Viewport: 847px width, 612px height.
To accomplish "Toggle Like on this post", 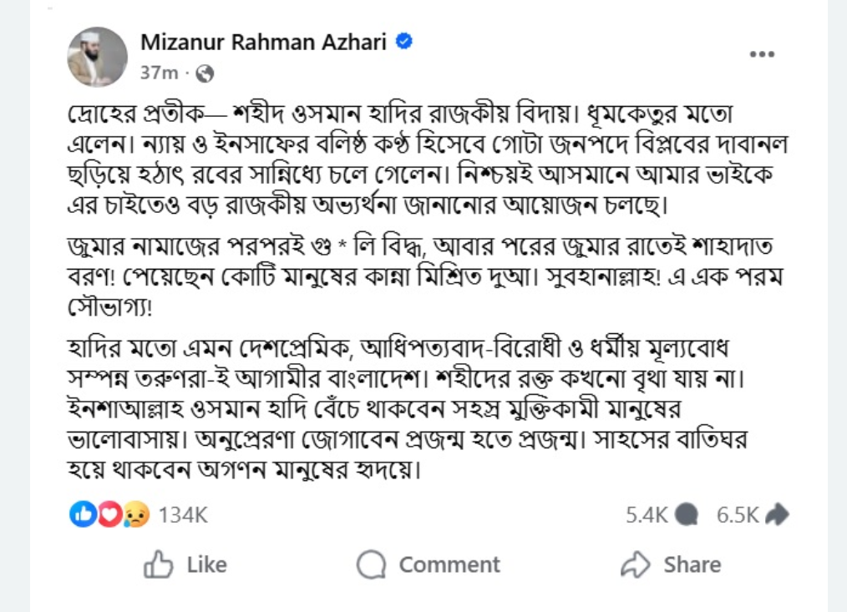I will (185, 565).
